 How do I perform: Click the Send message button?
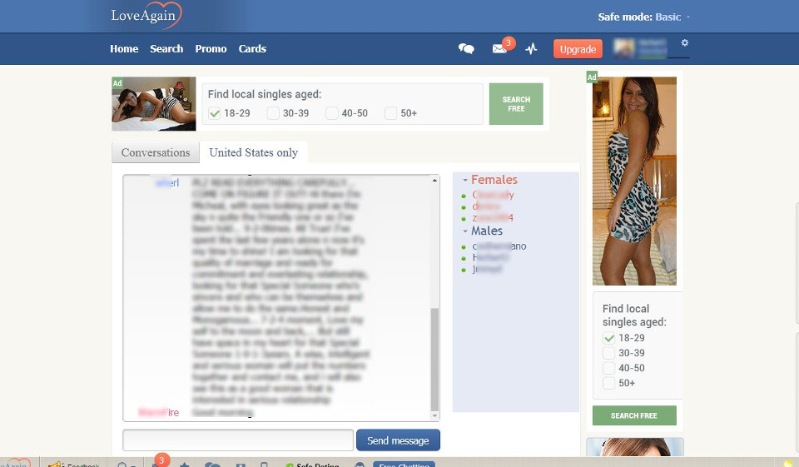tap(398, 440)
